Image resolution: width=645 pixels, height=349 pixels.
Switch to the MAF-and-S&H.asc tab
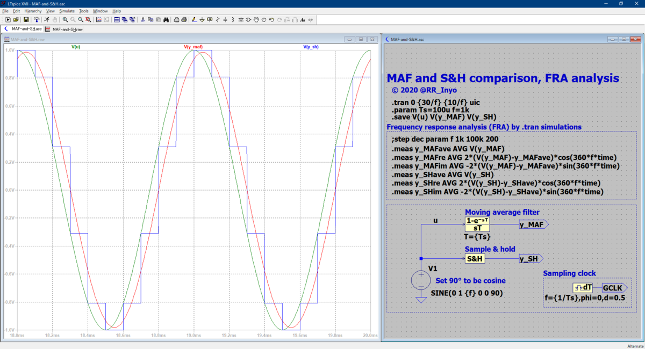(23, 29)
